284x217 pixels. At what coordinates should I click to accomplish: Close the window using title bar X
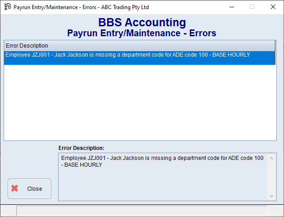click(x=273, y=7)
